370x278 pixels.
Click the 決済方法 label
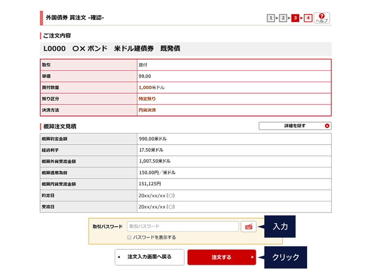click(51, 110)
